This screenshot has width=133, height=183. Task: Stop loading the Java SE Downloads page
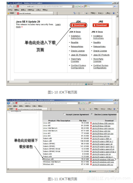point(82,7)
